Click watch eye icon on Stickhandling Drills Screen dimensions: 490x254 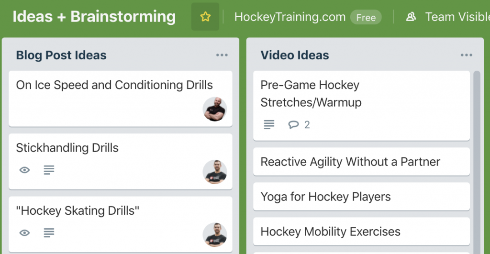click(25, 170)
